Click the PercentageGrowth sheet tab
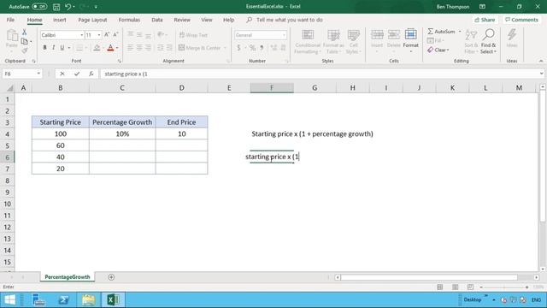Image resolution: width=547 pixels, height=308 pixels. (x=68, y=277)
